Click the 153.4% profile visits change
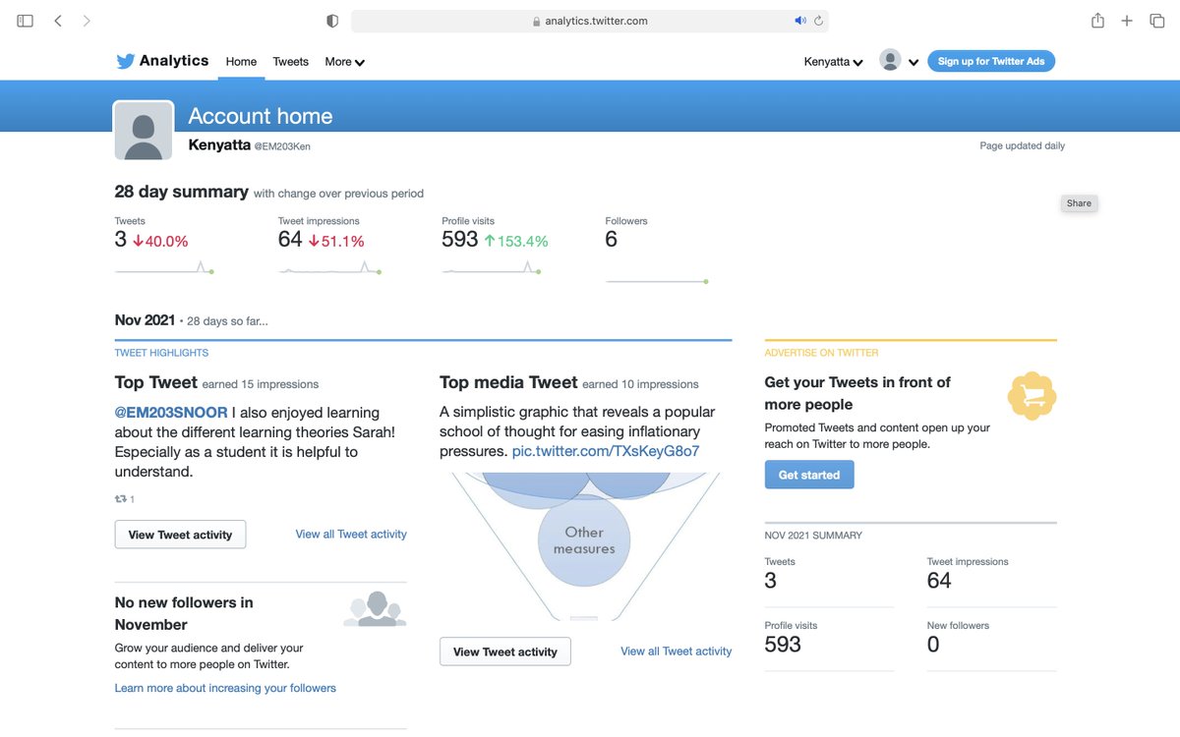Screen dimensions: 1180x737 [x=516, y=241]
